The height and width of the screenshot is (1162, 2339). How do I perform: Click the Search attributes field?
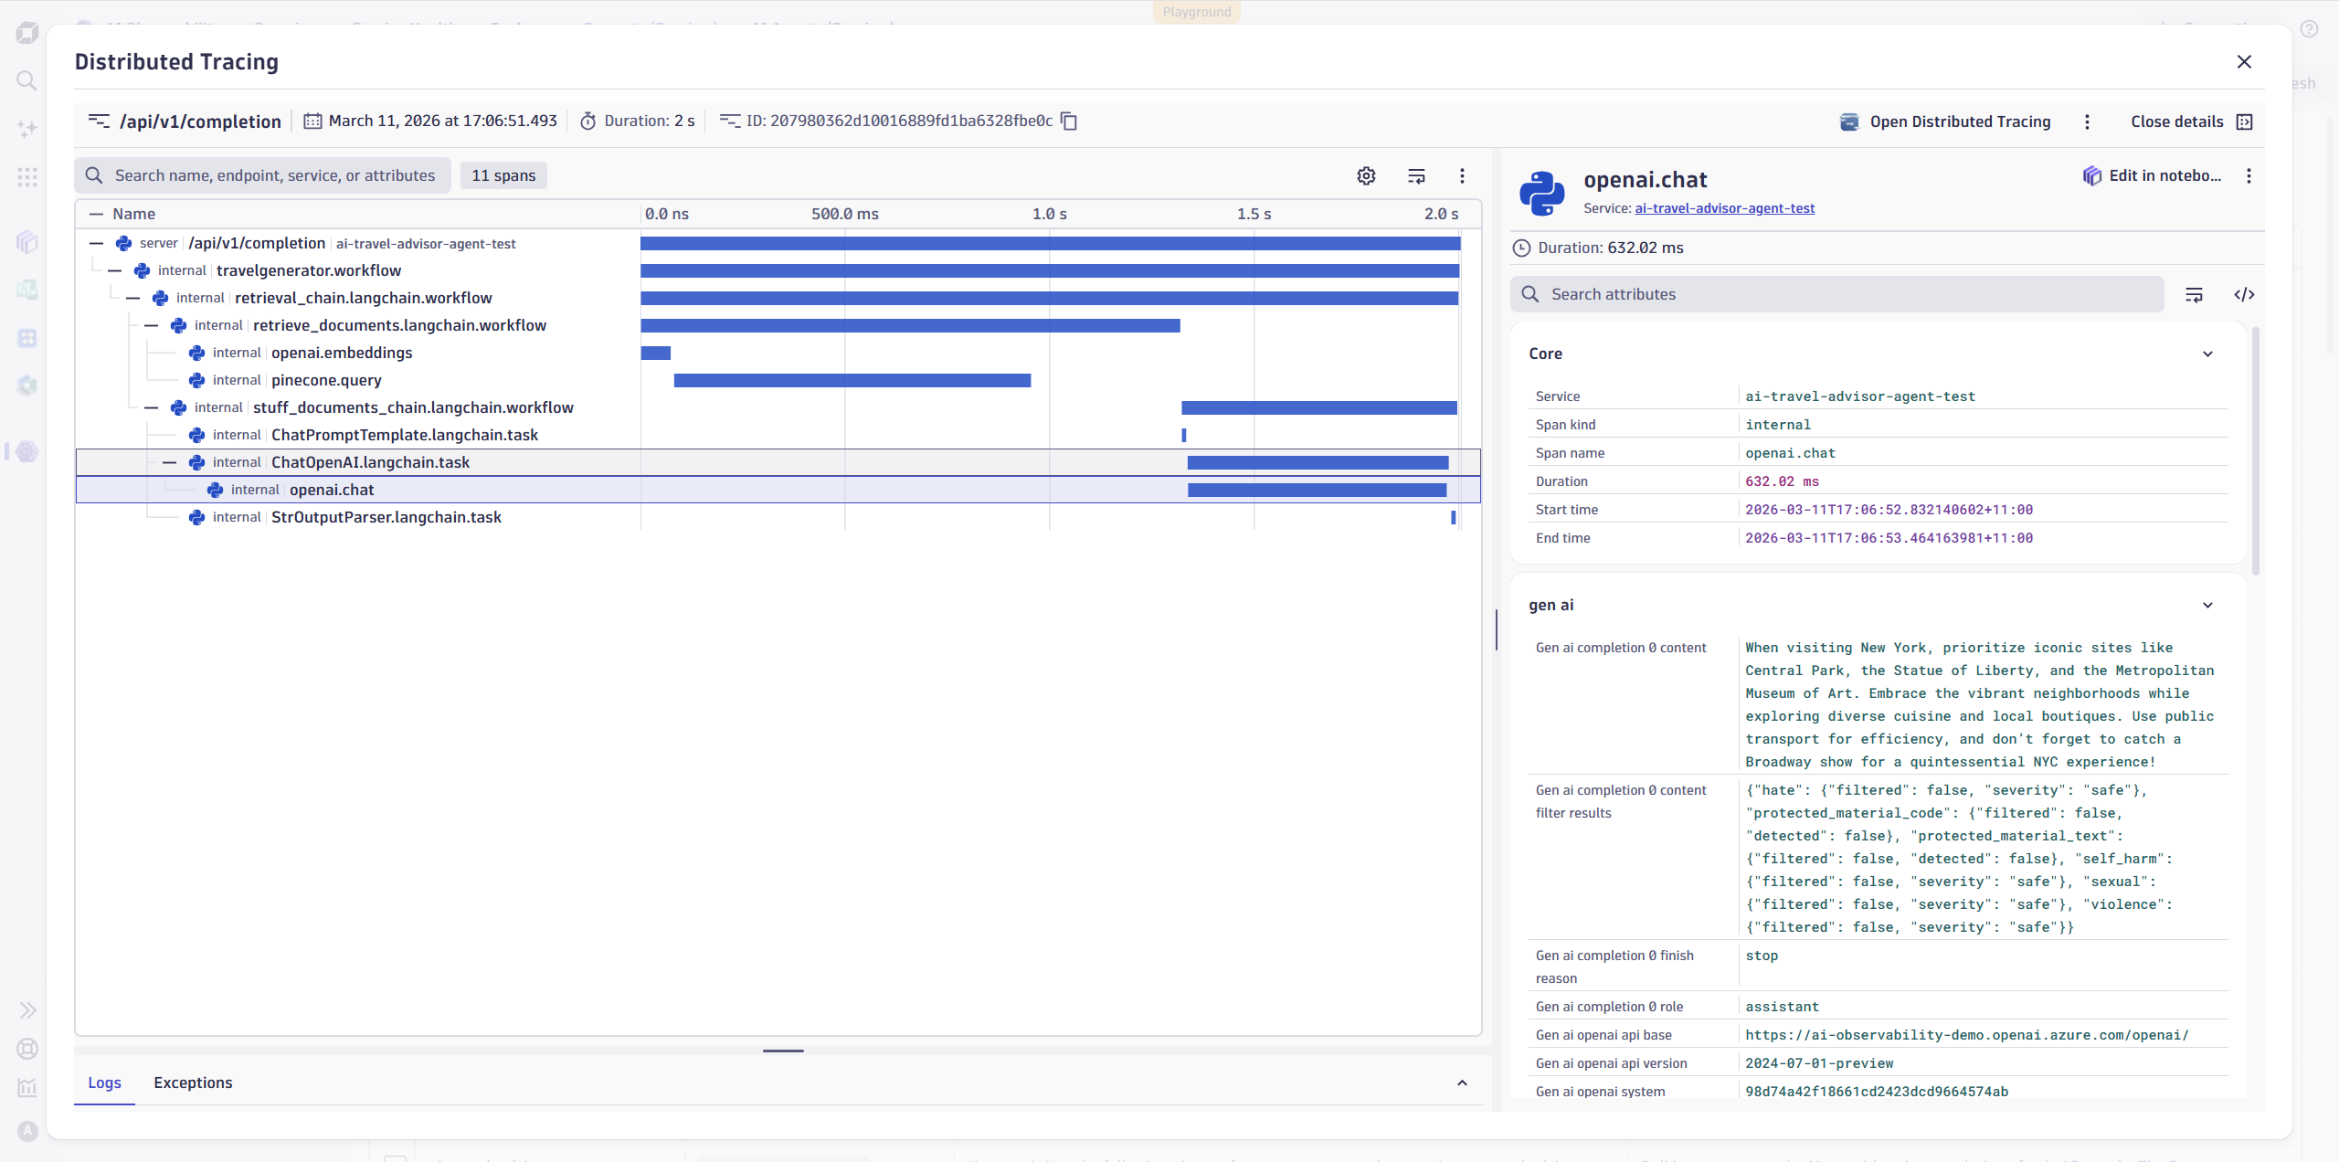[x=1837, y=294]
